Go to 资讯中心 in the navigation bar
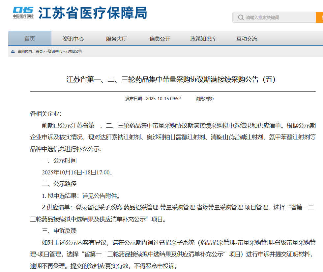Screen dimensions: 323x272 point(73,39)
